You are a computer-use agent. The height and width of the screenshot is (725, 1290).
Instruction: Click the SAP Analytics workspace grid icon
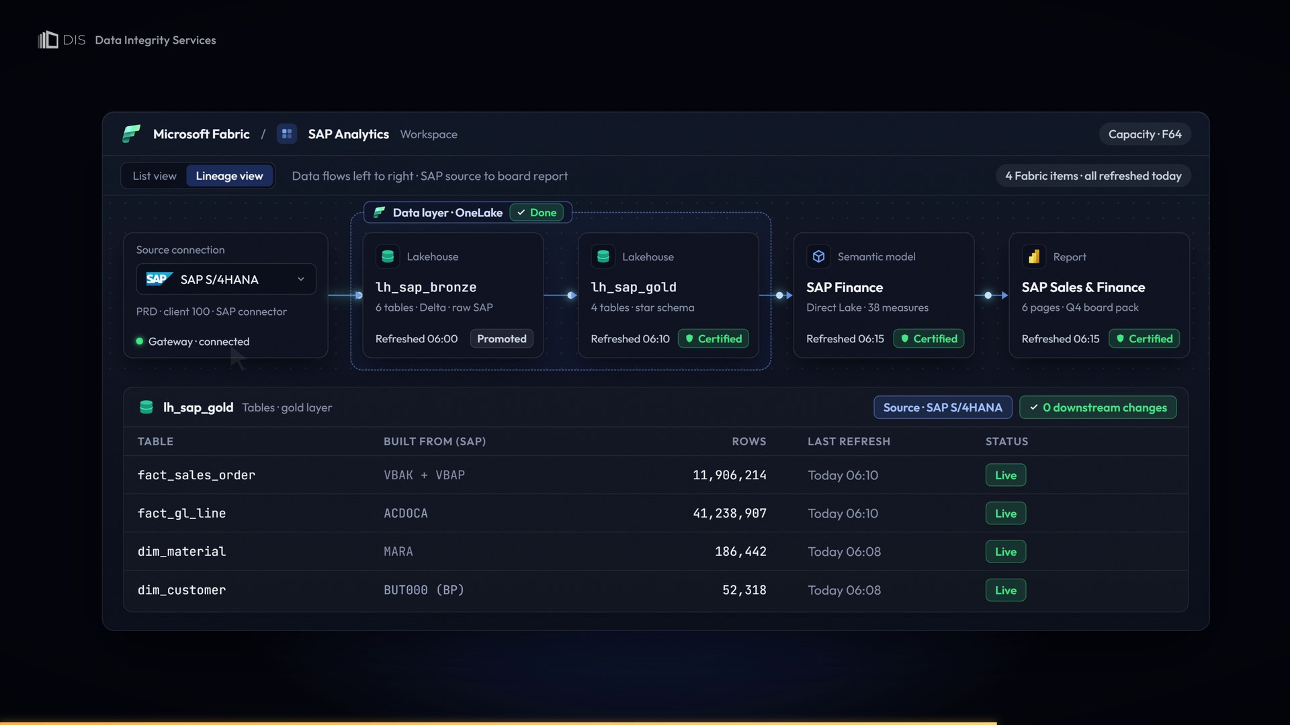pos(287,134)
